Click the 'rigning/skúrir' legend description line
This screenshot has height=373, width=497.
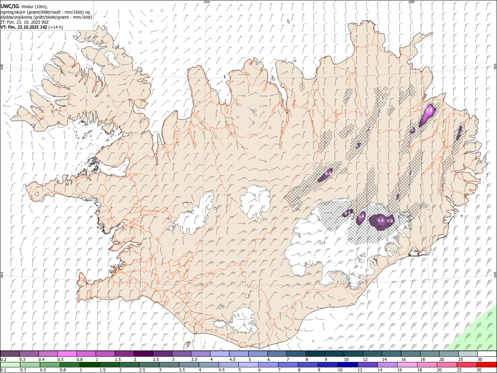[x=45, y=12]
